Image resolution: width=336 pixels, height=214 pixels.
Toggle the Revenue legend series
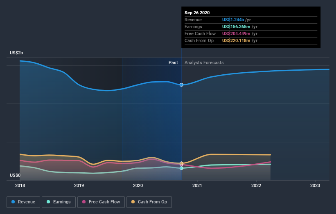[23, 202]
